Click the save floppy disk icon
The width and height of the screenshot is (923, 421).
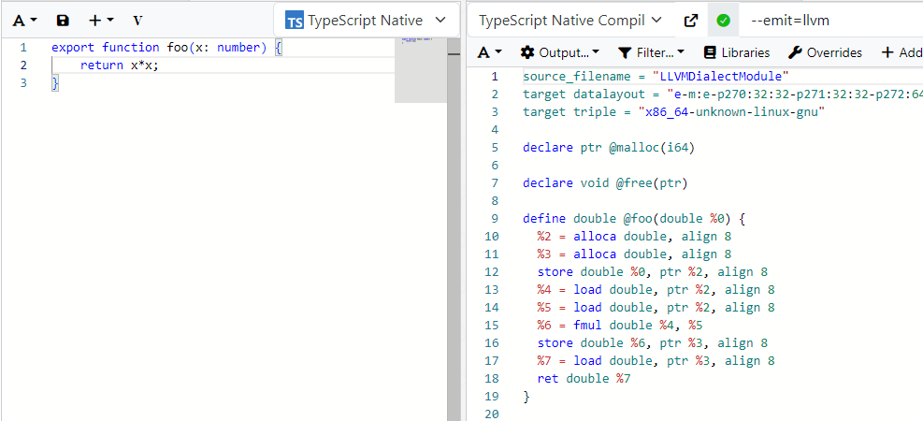tap(63, 21)
